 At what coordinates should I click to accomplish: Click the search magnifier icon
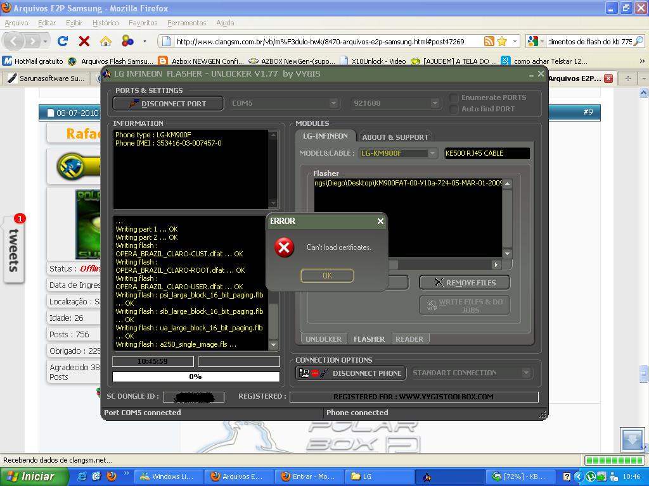click(639, 41)
